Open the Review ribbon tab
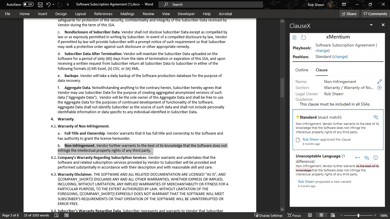Viewport: 390px width, 219px height. 148,14
